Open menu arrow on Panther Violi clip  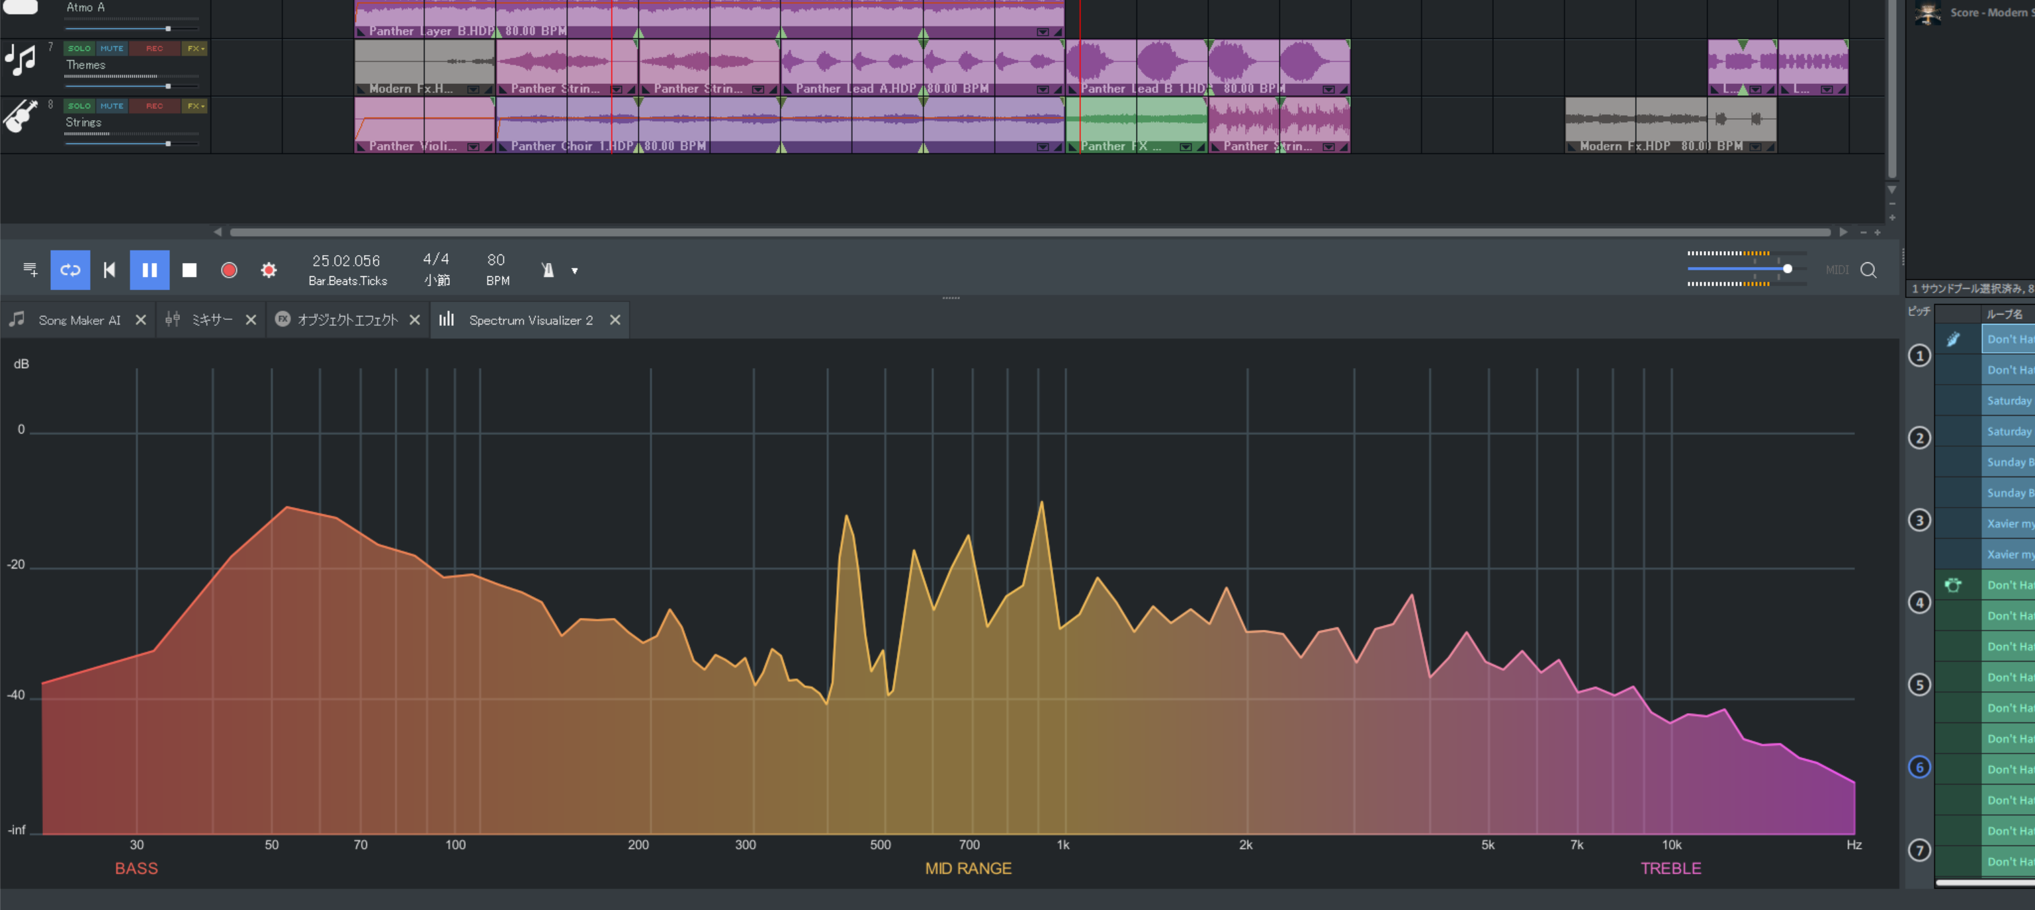[x=472, y=147]
